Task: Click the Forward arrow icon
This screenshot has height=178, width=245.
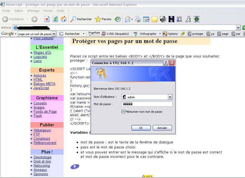Action: pos(34,19)
